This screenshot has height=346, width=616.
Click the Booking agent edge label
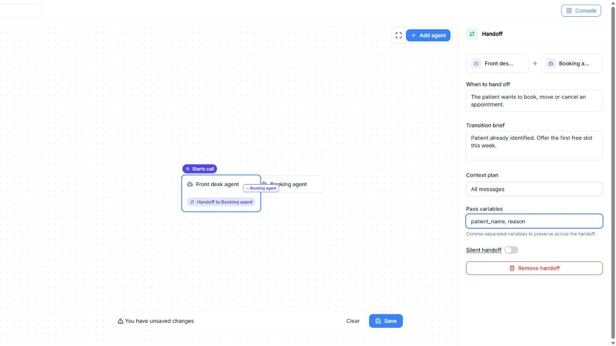(261, 188)
